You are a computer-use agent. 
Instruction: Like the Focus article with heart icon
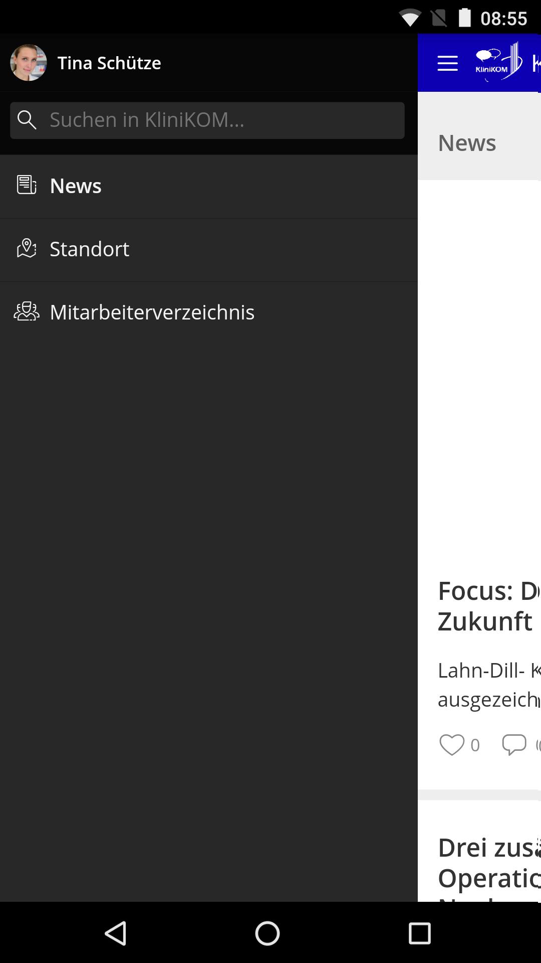(452, 745)
